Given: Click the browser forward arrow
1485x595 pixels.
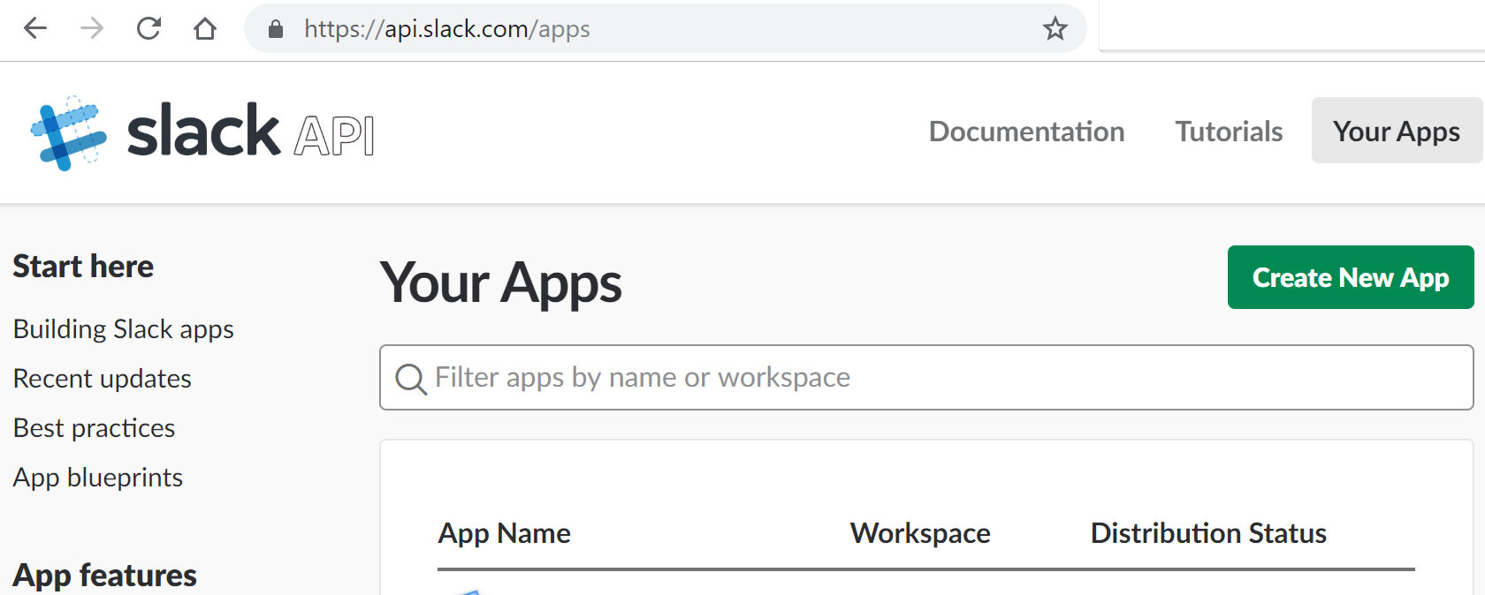Looking at the screenshot, I should [92, 29].
